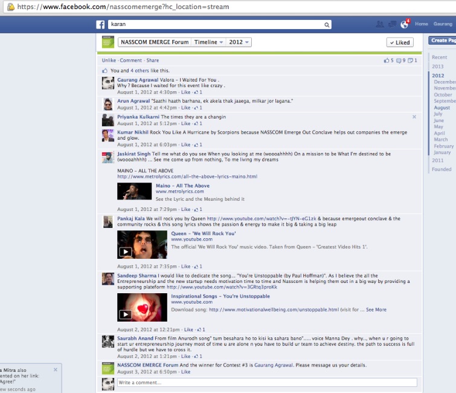The image size is (456, 393).
Task: Open the Maino 'All The Above' thumbnail
Action: coord(134,191)
